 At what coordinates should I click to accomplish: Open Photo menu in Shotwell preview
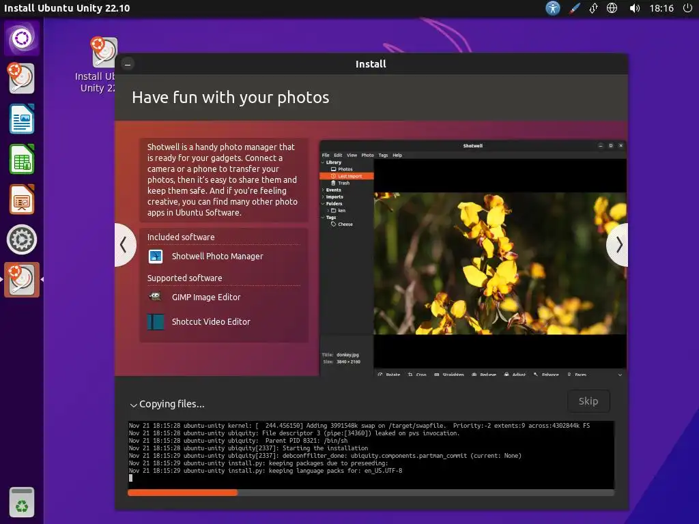point(367,155)
